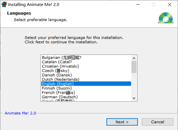Click the installer app icon in title bar
The image size is (178, 130).
point(4,4)
